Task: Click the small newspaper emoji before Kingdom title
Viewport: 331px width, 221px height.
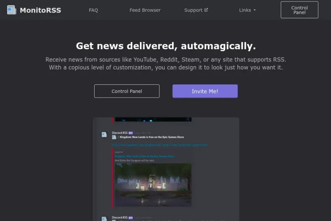Action: pos(114,137)
